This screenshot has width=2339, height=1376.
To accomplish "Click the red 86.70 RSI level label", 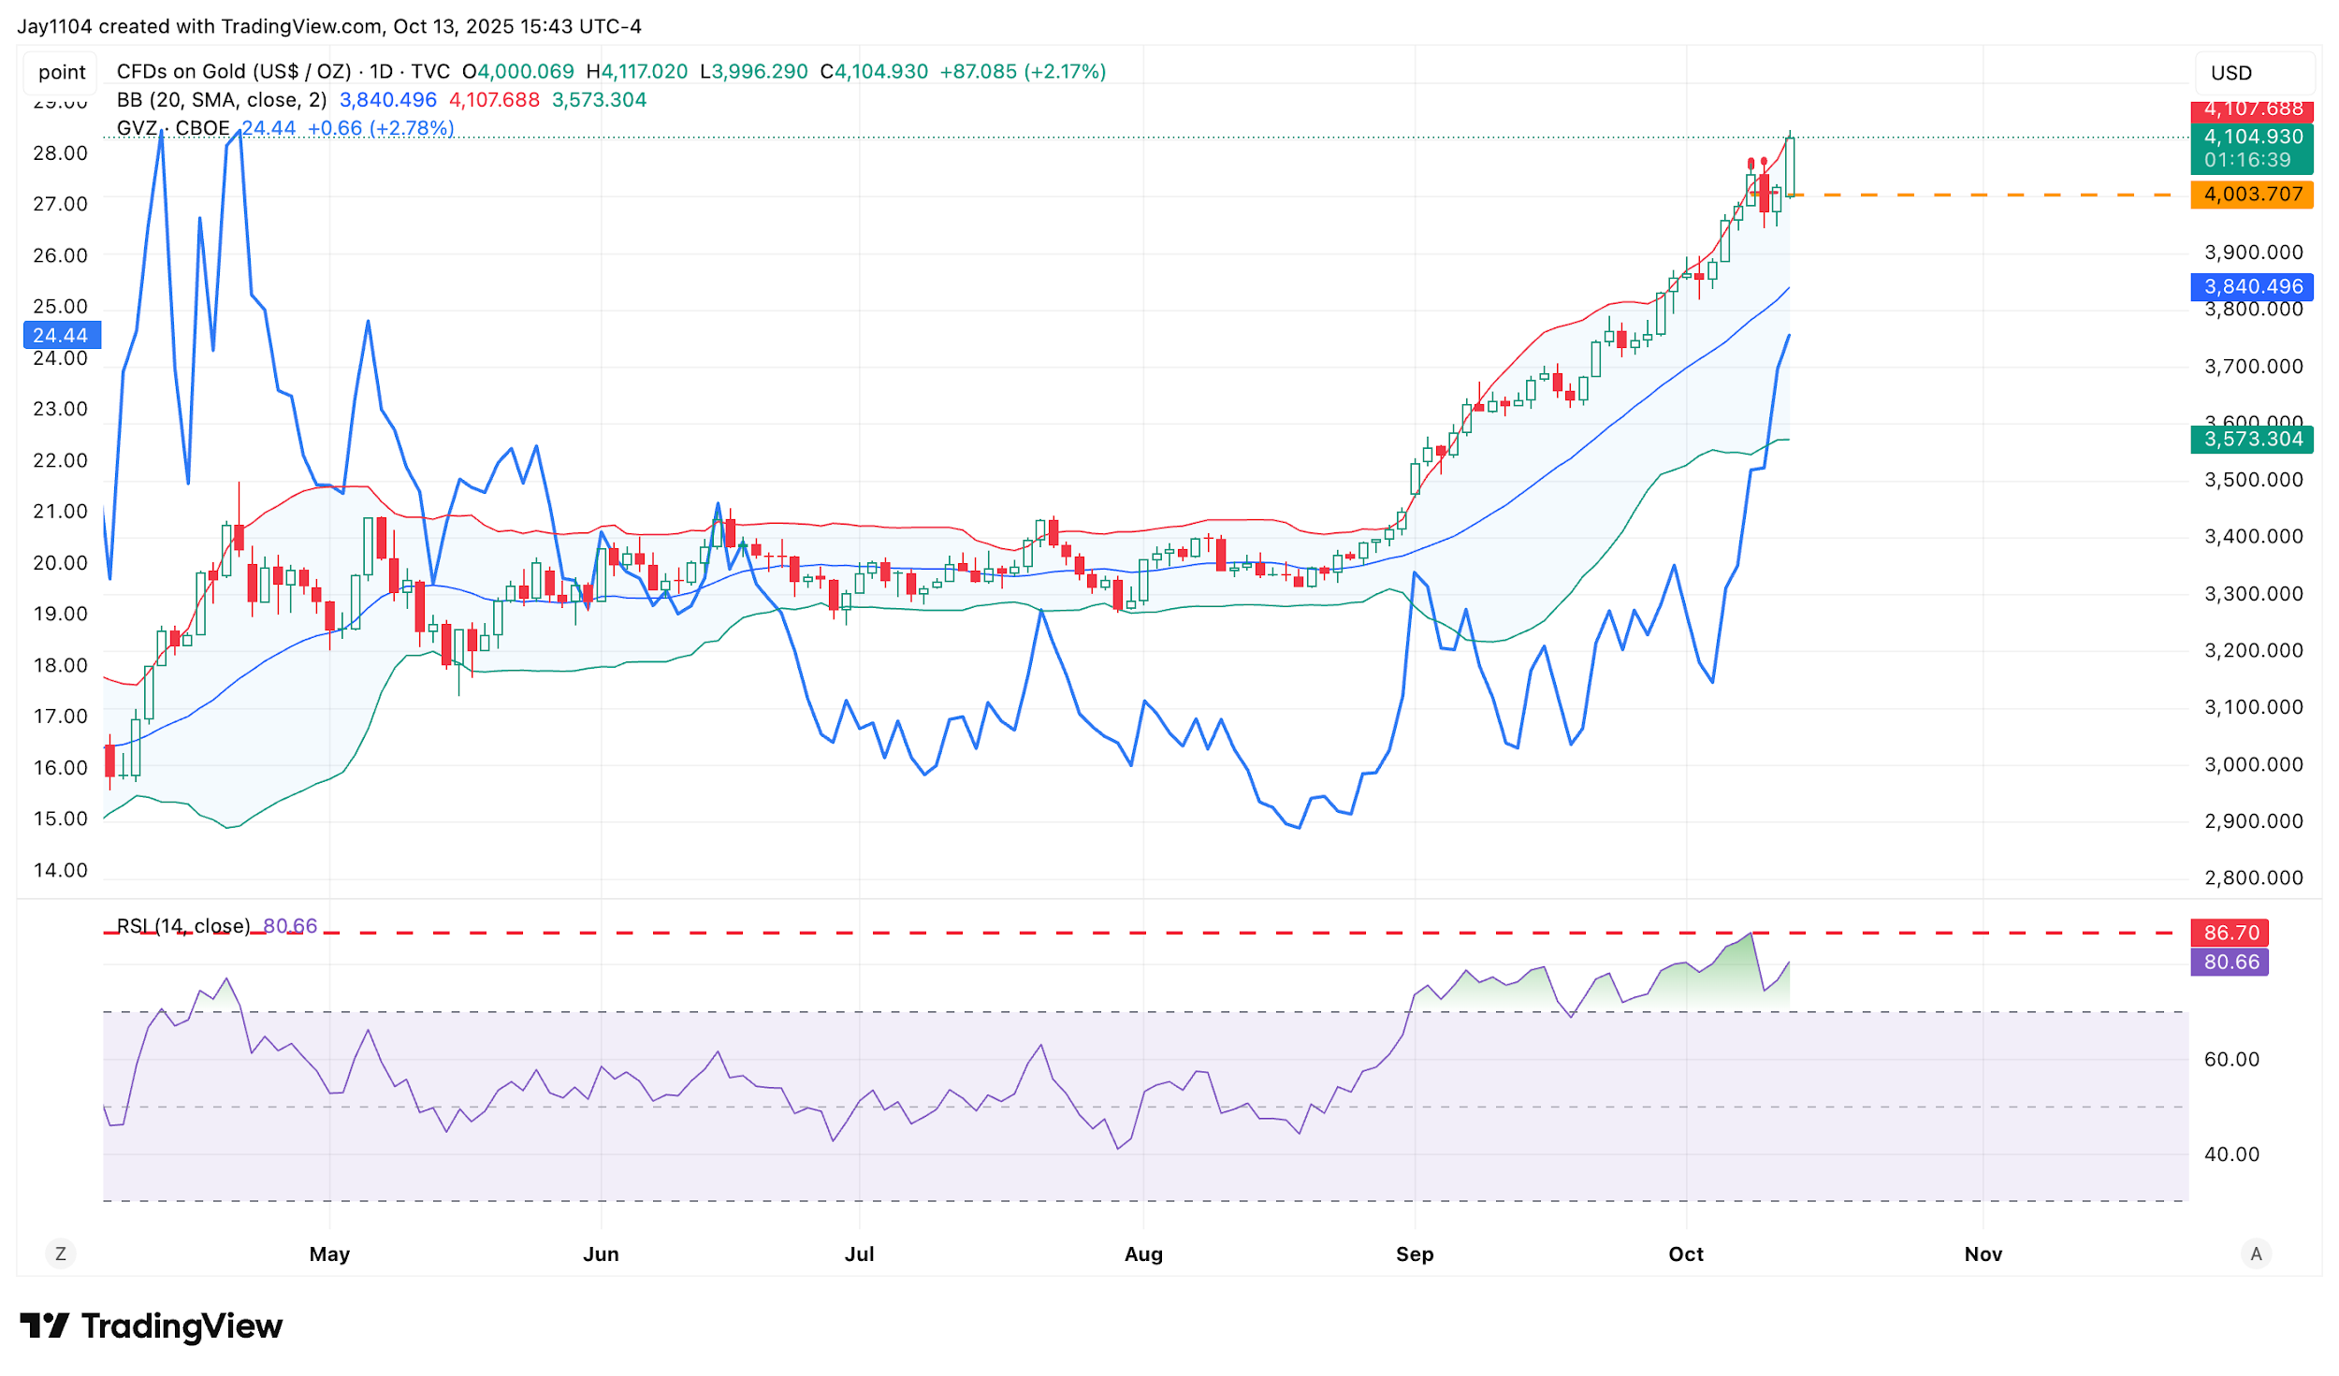I will click(2230, 933).
